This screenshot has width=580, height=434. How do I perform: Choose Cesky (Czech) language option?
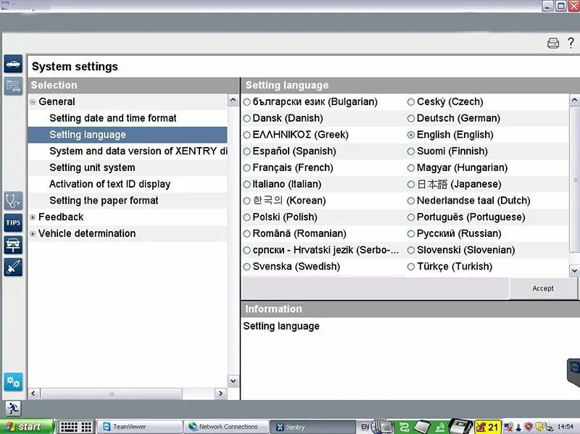click(x=411, y=102)
